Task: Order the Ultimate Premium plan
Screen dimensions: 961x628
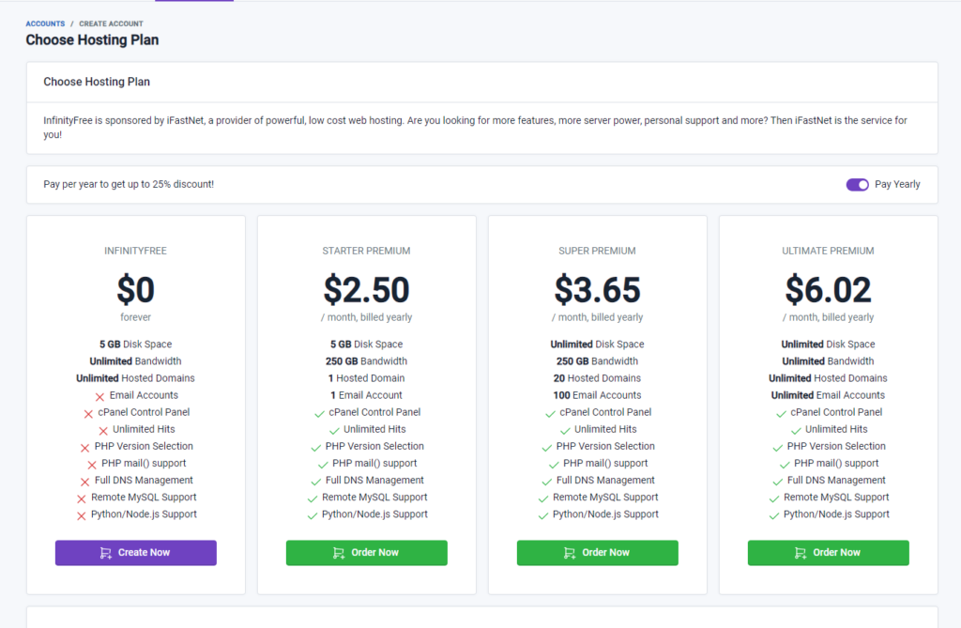Action: [828, 553]
